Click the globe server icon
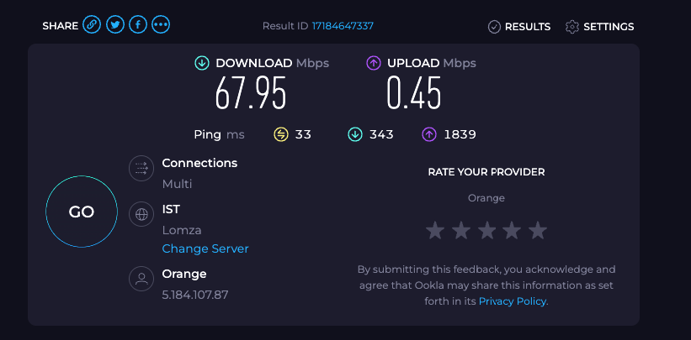Screen dimensions: 691x340 pyautogui.click(x=141, y=214)
